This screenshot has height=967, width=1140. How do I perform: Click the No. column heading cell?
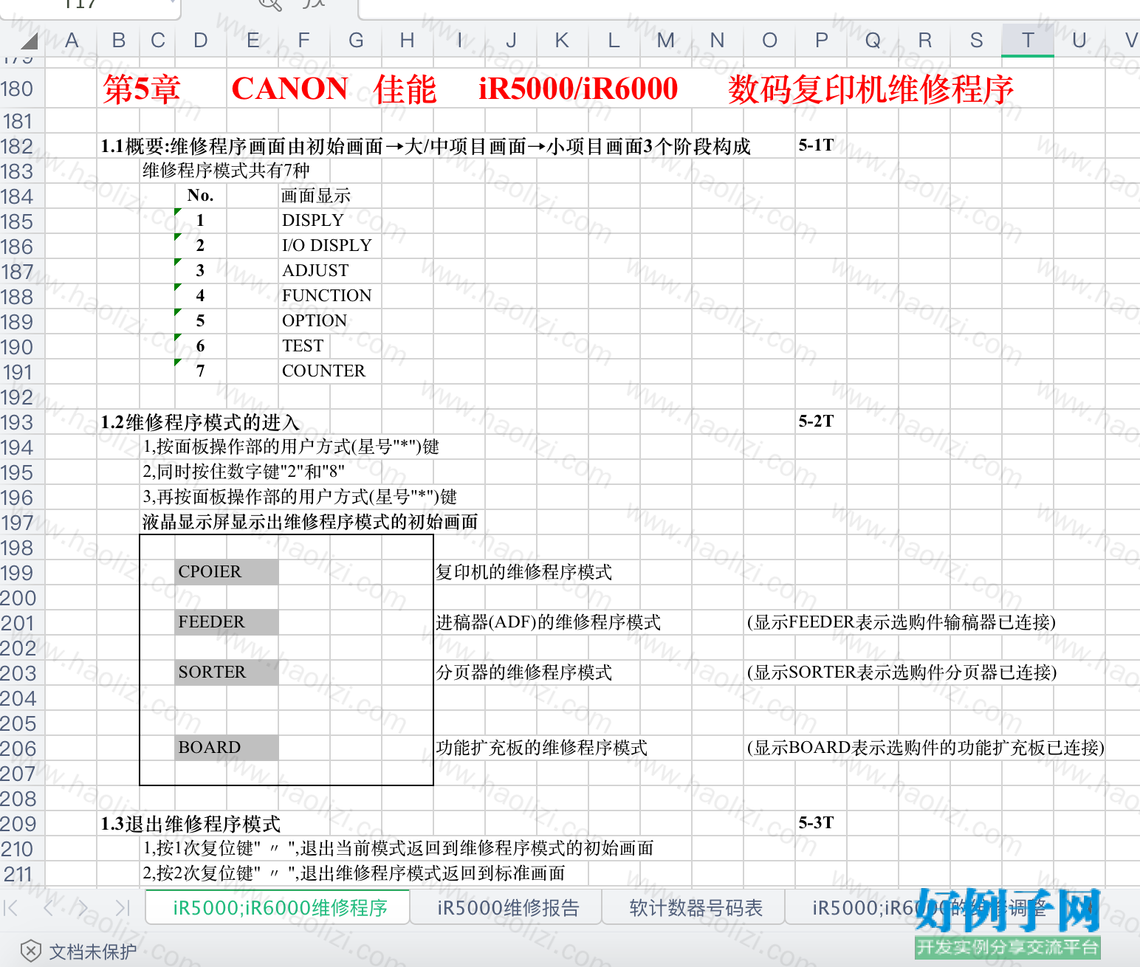point(200,196)
